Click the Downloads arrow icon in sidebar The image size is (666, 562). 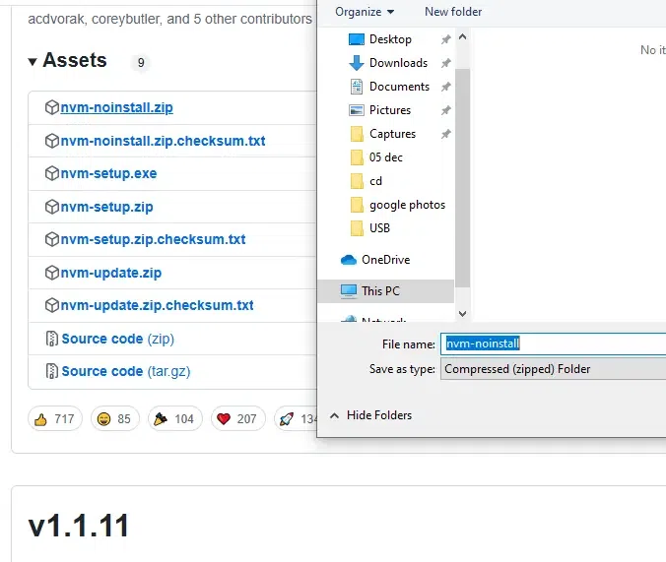point(357,63)
